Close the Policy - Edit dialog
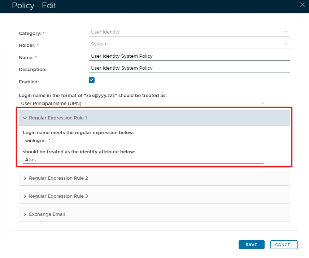This screenshot has width=309, height=258. tap(303, 5)
